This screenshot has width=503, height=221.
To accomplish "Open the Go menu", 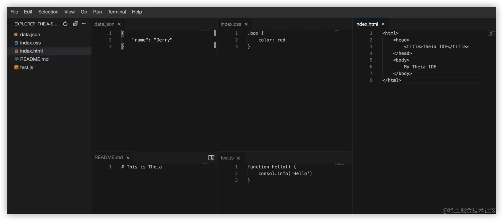I will coord(84,12).
